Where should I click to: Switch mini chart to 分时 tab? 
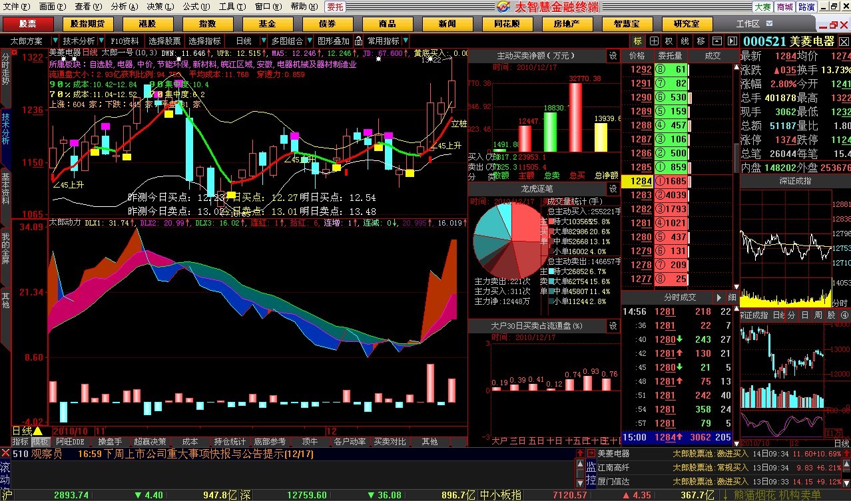792,315
